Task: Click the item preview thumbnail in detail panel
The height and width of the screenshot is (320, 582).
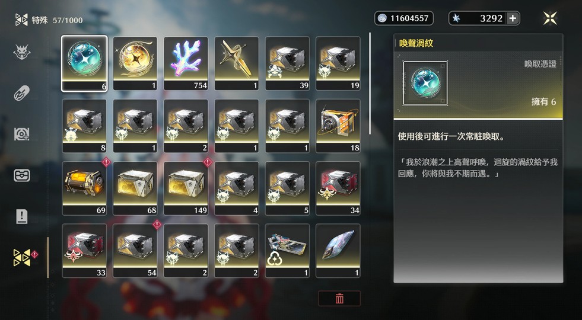Action: tap(425, 84)
